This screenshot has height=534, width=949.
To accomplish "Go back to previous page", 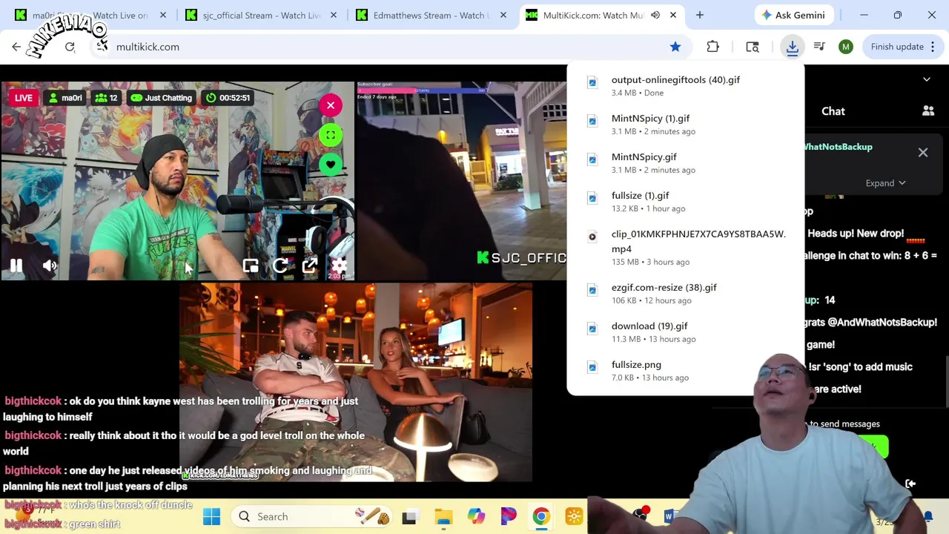I will coord(16,47).
